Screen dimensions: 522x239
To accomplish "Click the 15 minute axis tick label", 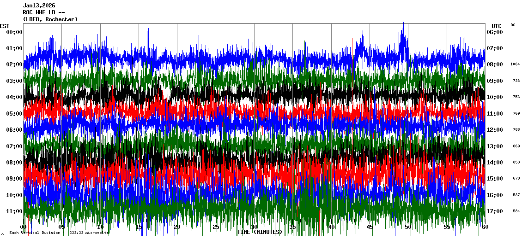I will click(139, 227).
